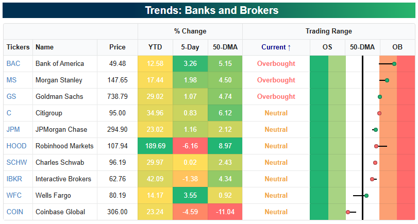418x224 pixels.
Task: Click Coinbase 50-DMA -11.04 red cell
Action: click(225, 212)
